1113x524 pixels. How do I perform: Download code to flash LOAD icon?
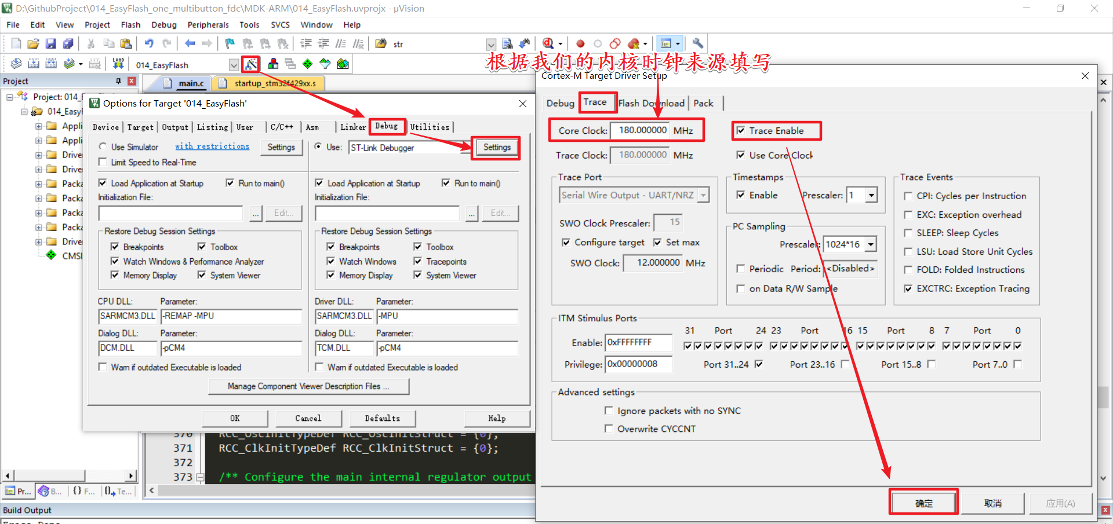[x=118, y=64]
